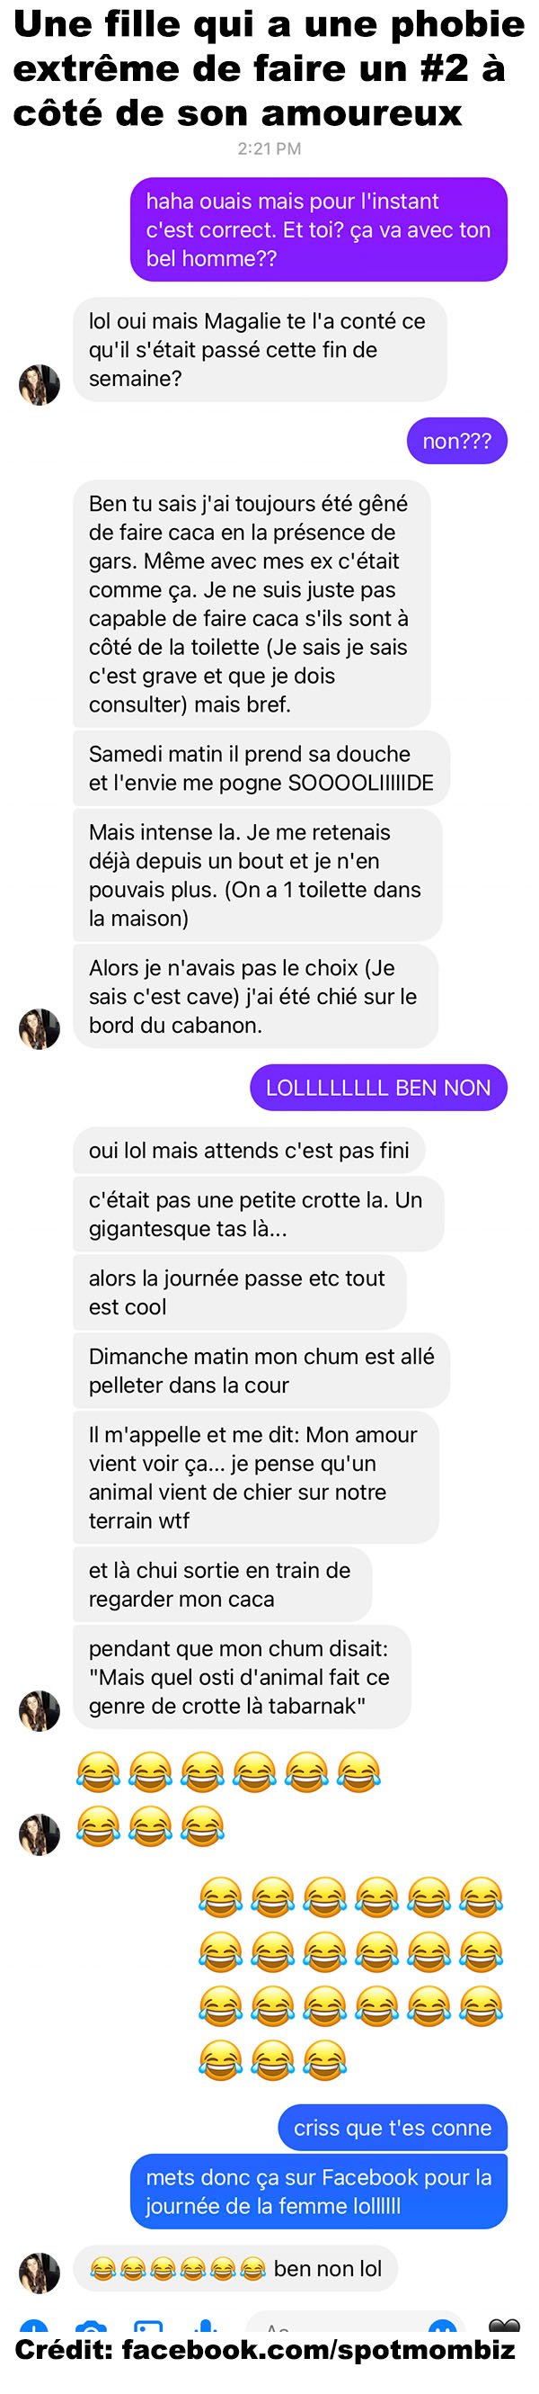This screenshot has width=539, height=2394.
Task: Select the 'Dimanche matin mon chum' message
Action: click(261, 1370)
